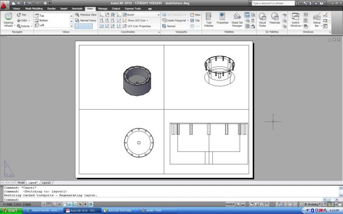The width and height of the screenshot is (343, 214).
Task: Click the AutoCAD application menu logo
Action: tap(5, 4)
